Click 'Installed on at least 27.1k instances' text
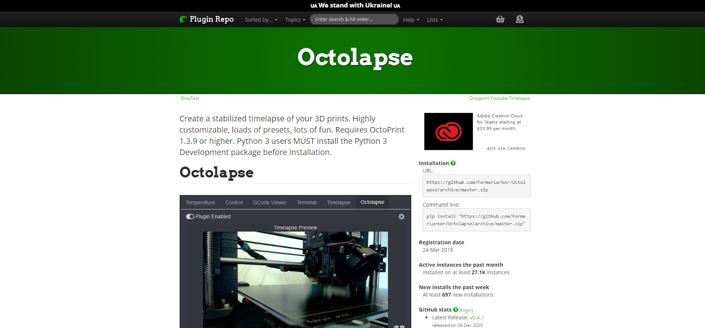Image resolution: width=705 pixels, height=328 pixels. point(466,273)
